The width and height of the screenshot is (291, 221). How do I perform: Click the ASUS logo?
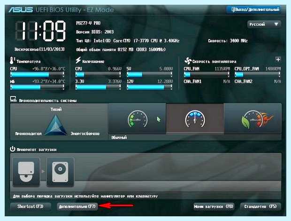coord(21,10)
